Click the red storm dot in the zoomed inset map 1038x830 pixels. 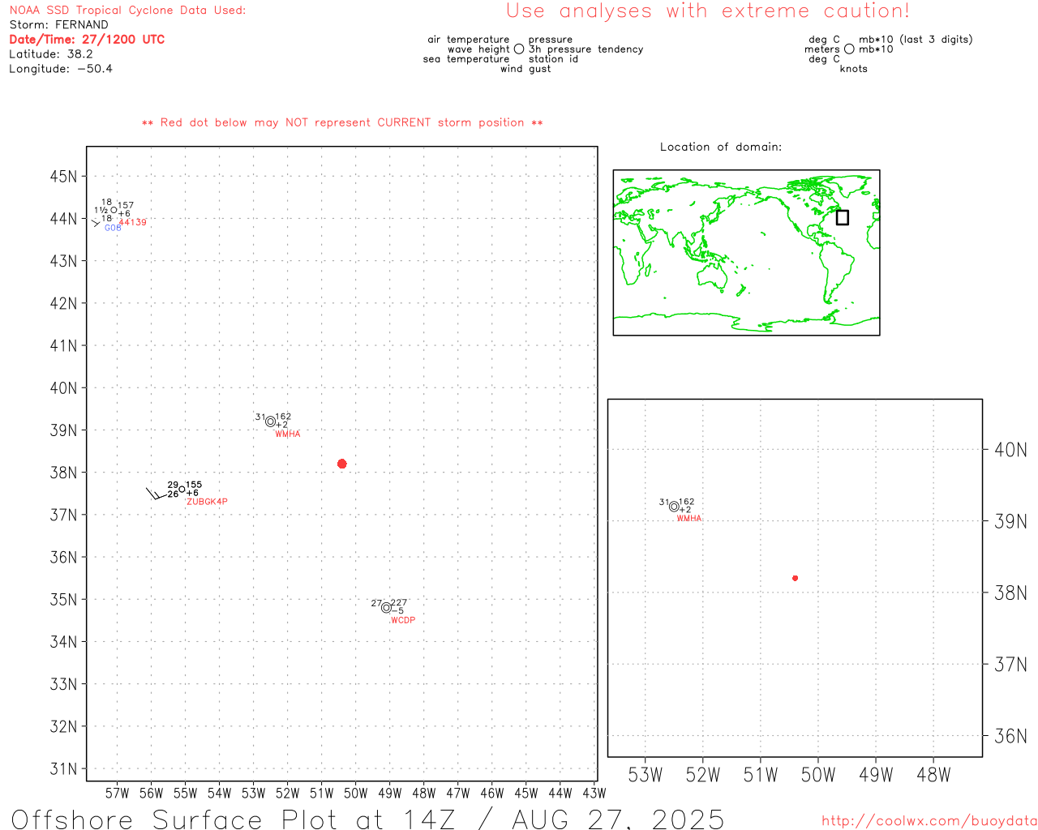[795, 578]
